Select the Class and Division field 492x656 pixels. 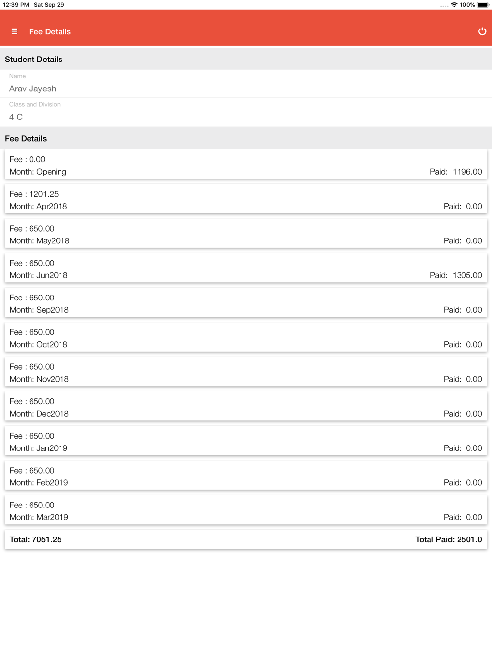tap(246, 112)
